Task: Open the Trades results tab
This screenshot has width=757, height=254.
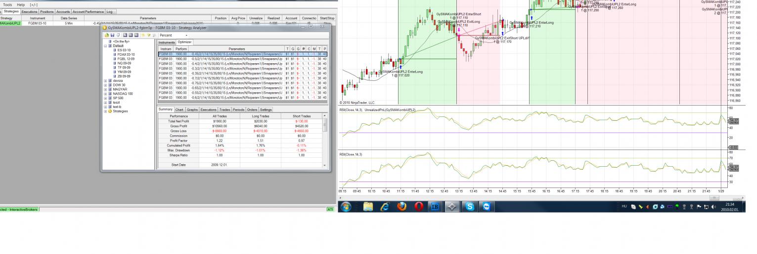Action: (224, 109)
